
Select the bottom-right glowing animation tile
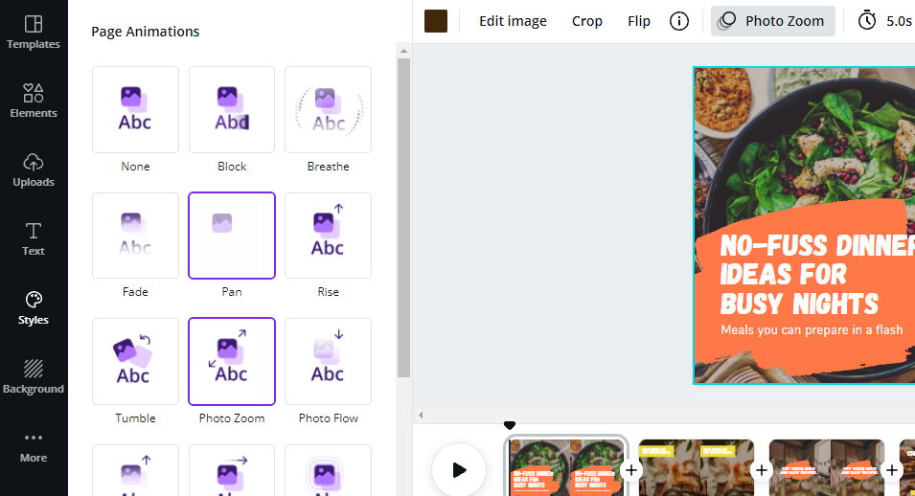click(328, 470)
